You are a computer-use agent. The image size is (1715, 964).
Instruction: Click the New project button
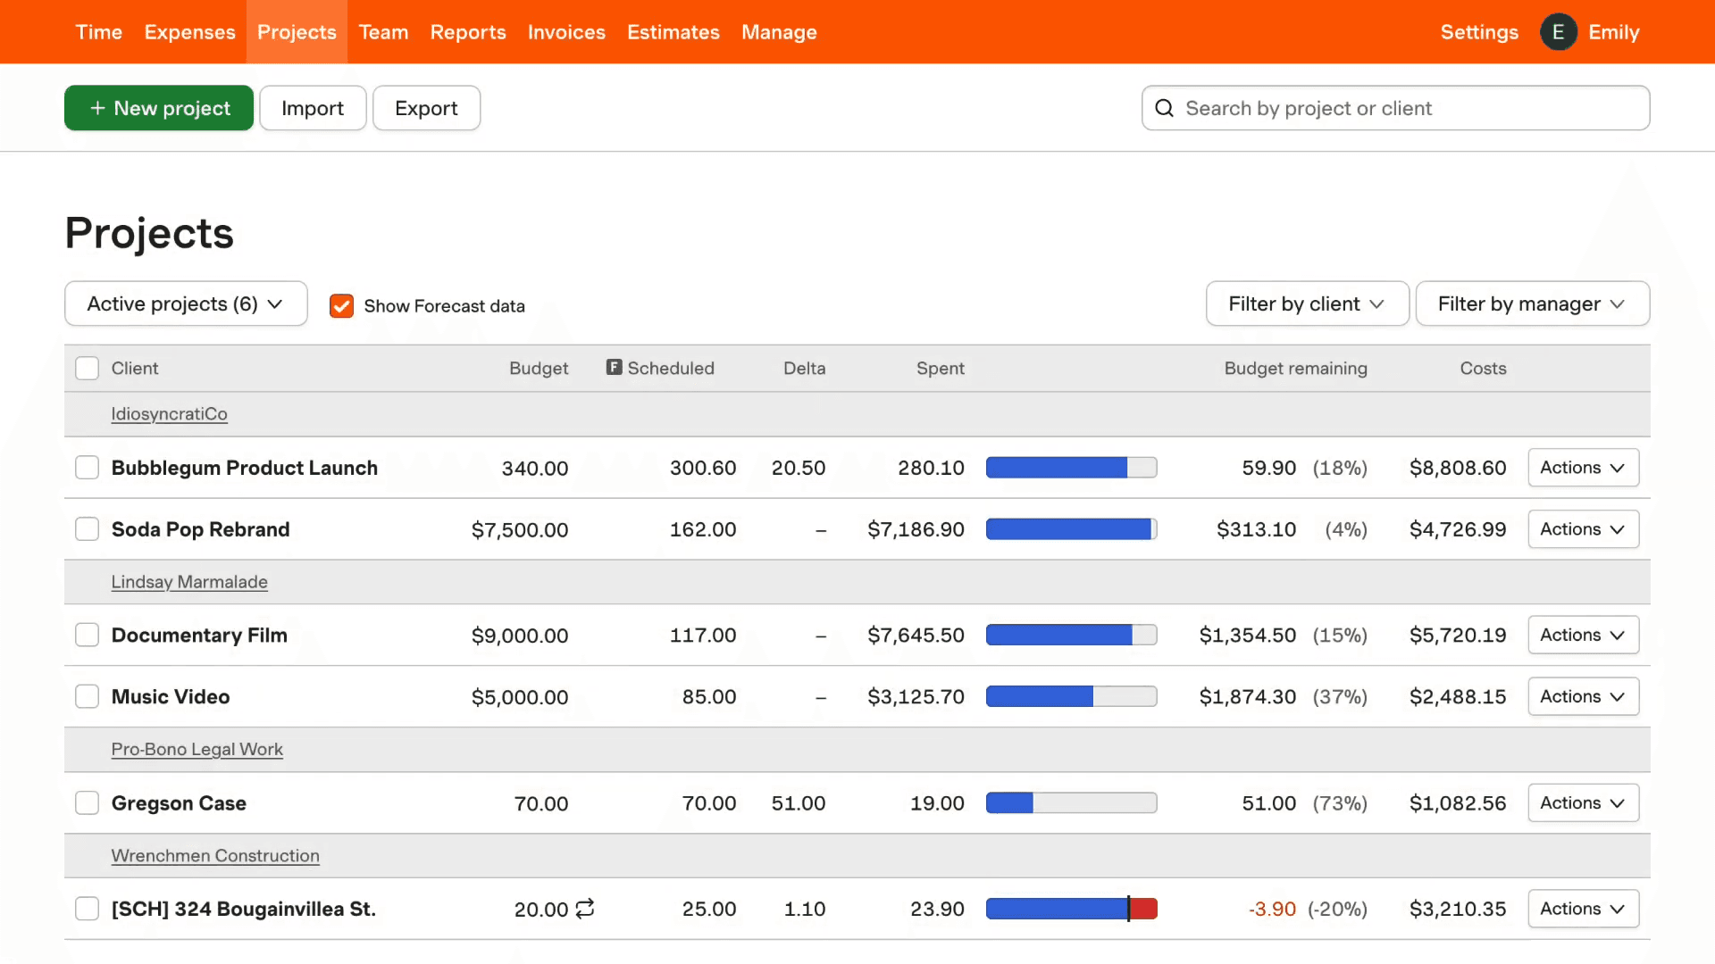click(x=159, y=108)
